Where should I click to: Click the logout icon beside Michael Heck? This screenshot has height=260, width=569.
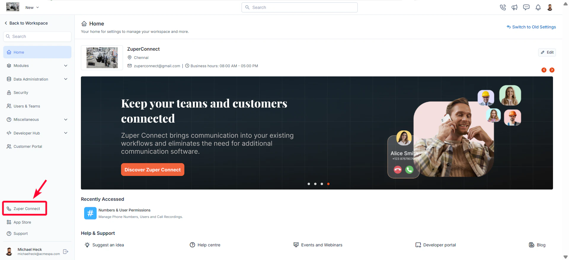(66, 252)
